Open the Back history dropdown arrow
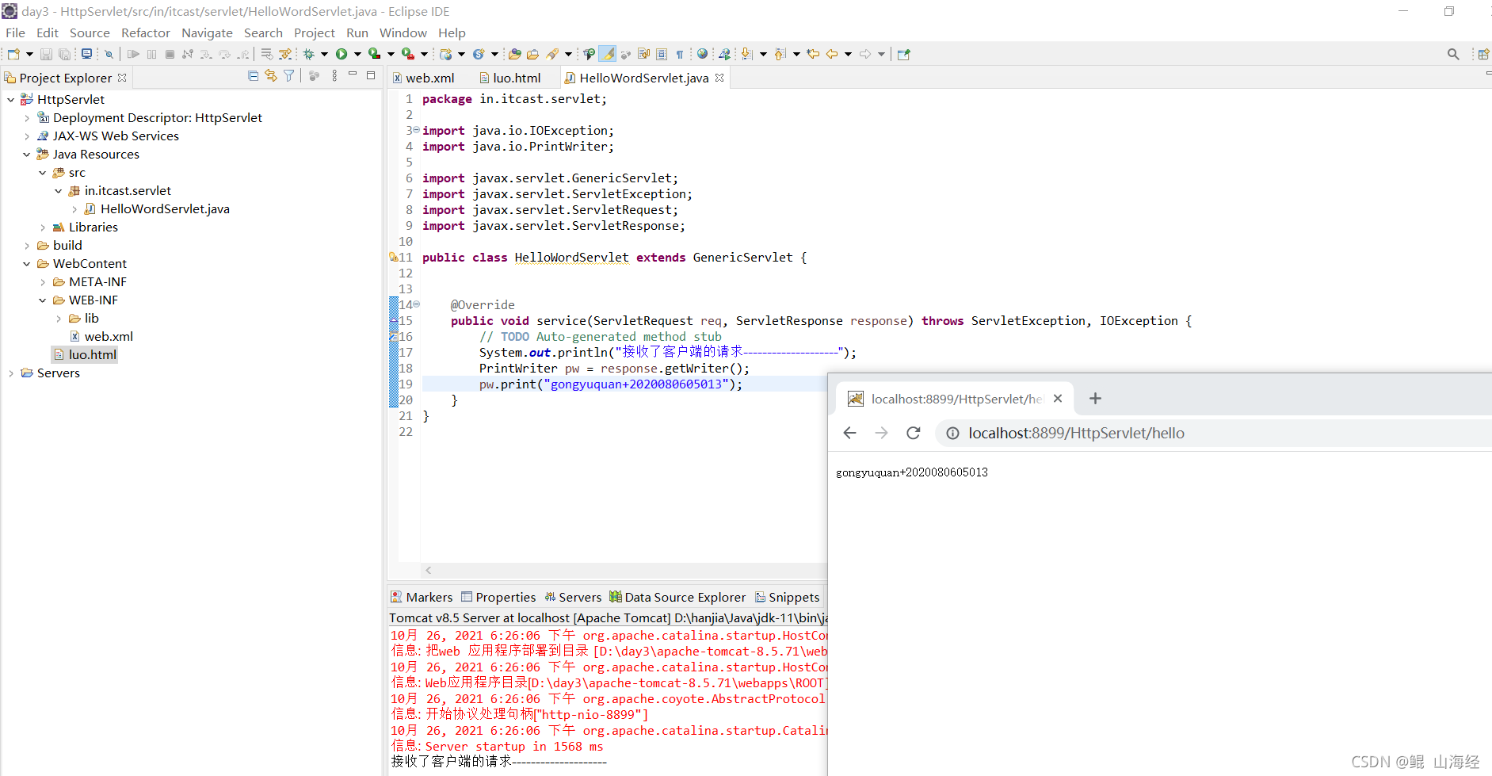 tap(848, 54)
